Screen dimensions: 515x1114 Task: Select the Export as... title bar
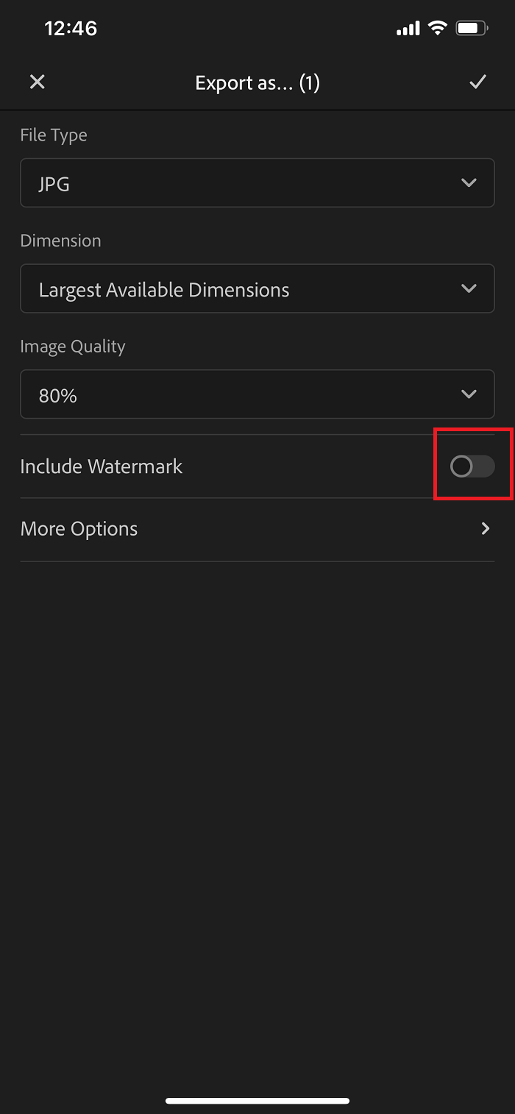click(257, 82)
